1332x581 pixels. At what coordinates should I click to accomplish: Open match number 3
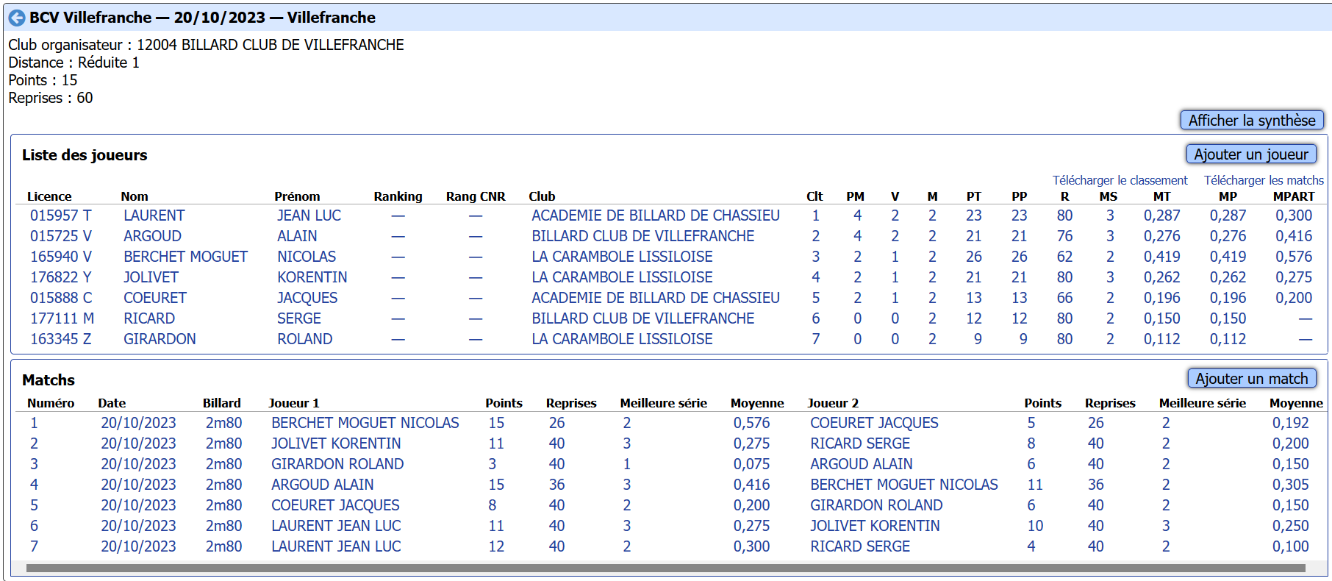34,464
